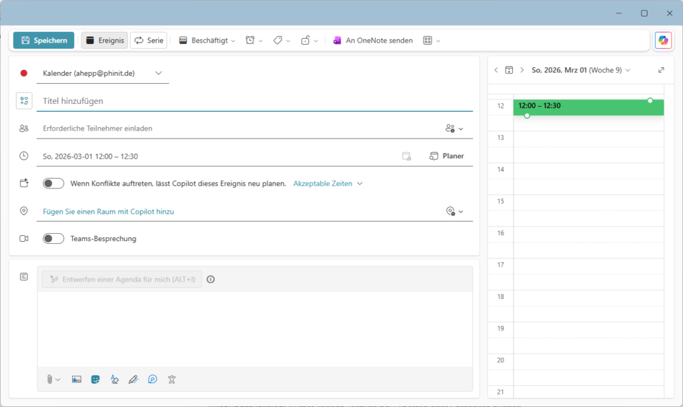Use the drawing pen tool
This screenshot has height=407, width=683.
tap(133, 378)
